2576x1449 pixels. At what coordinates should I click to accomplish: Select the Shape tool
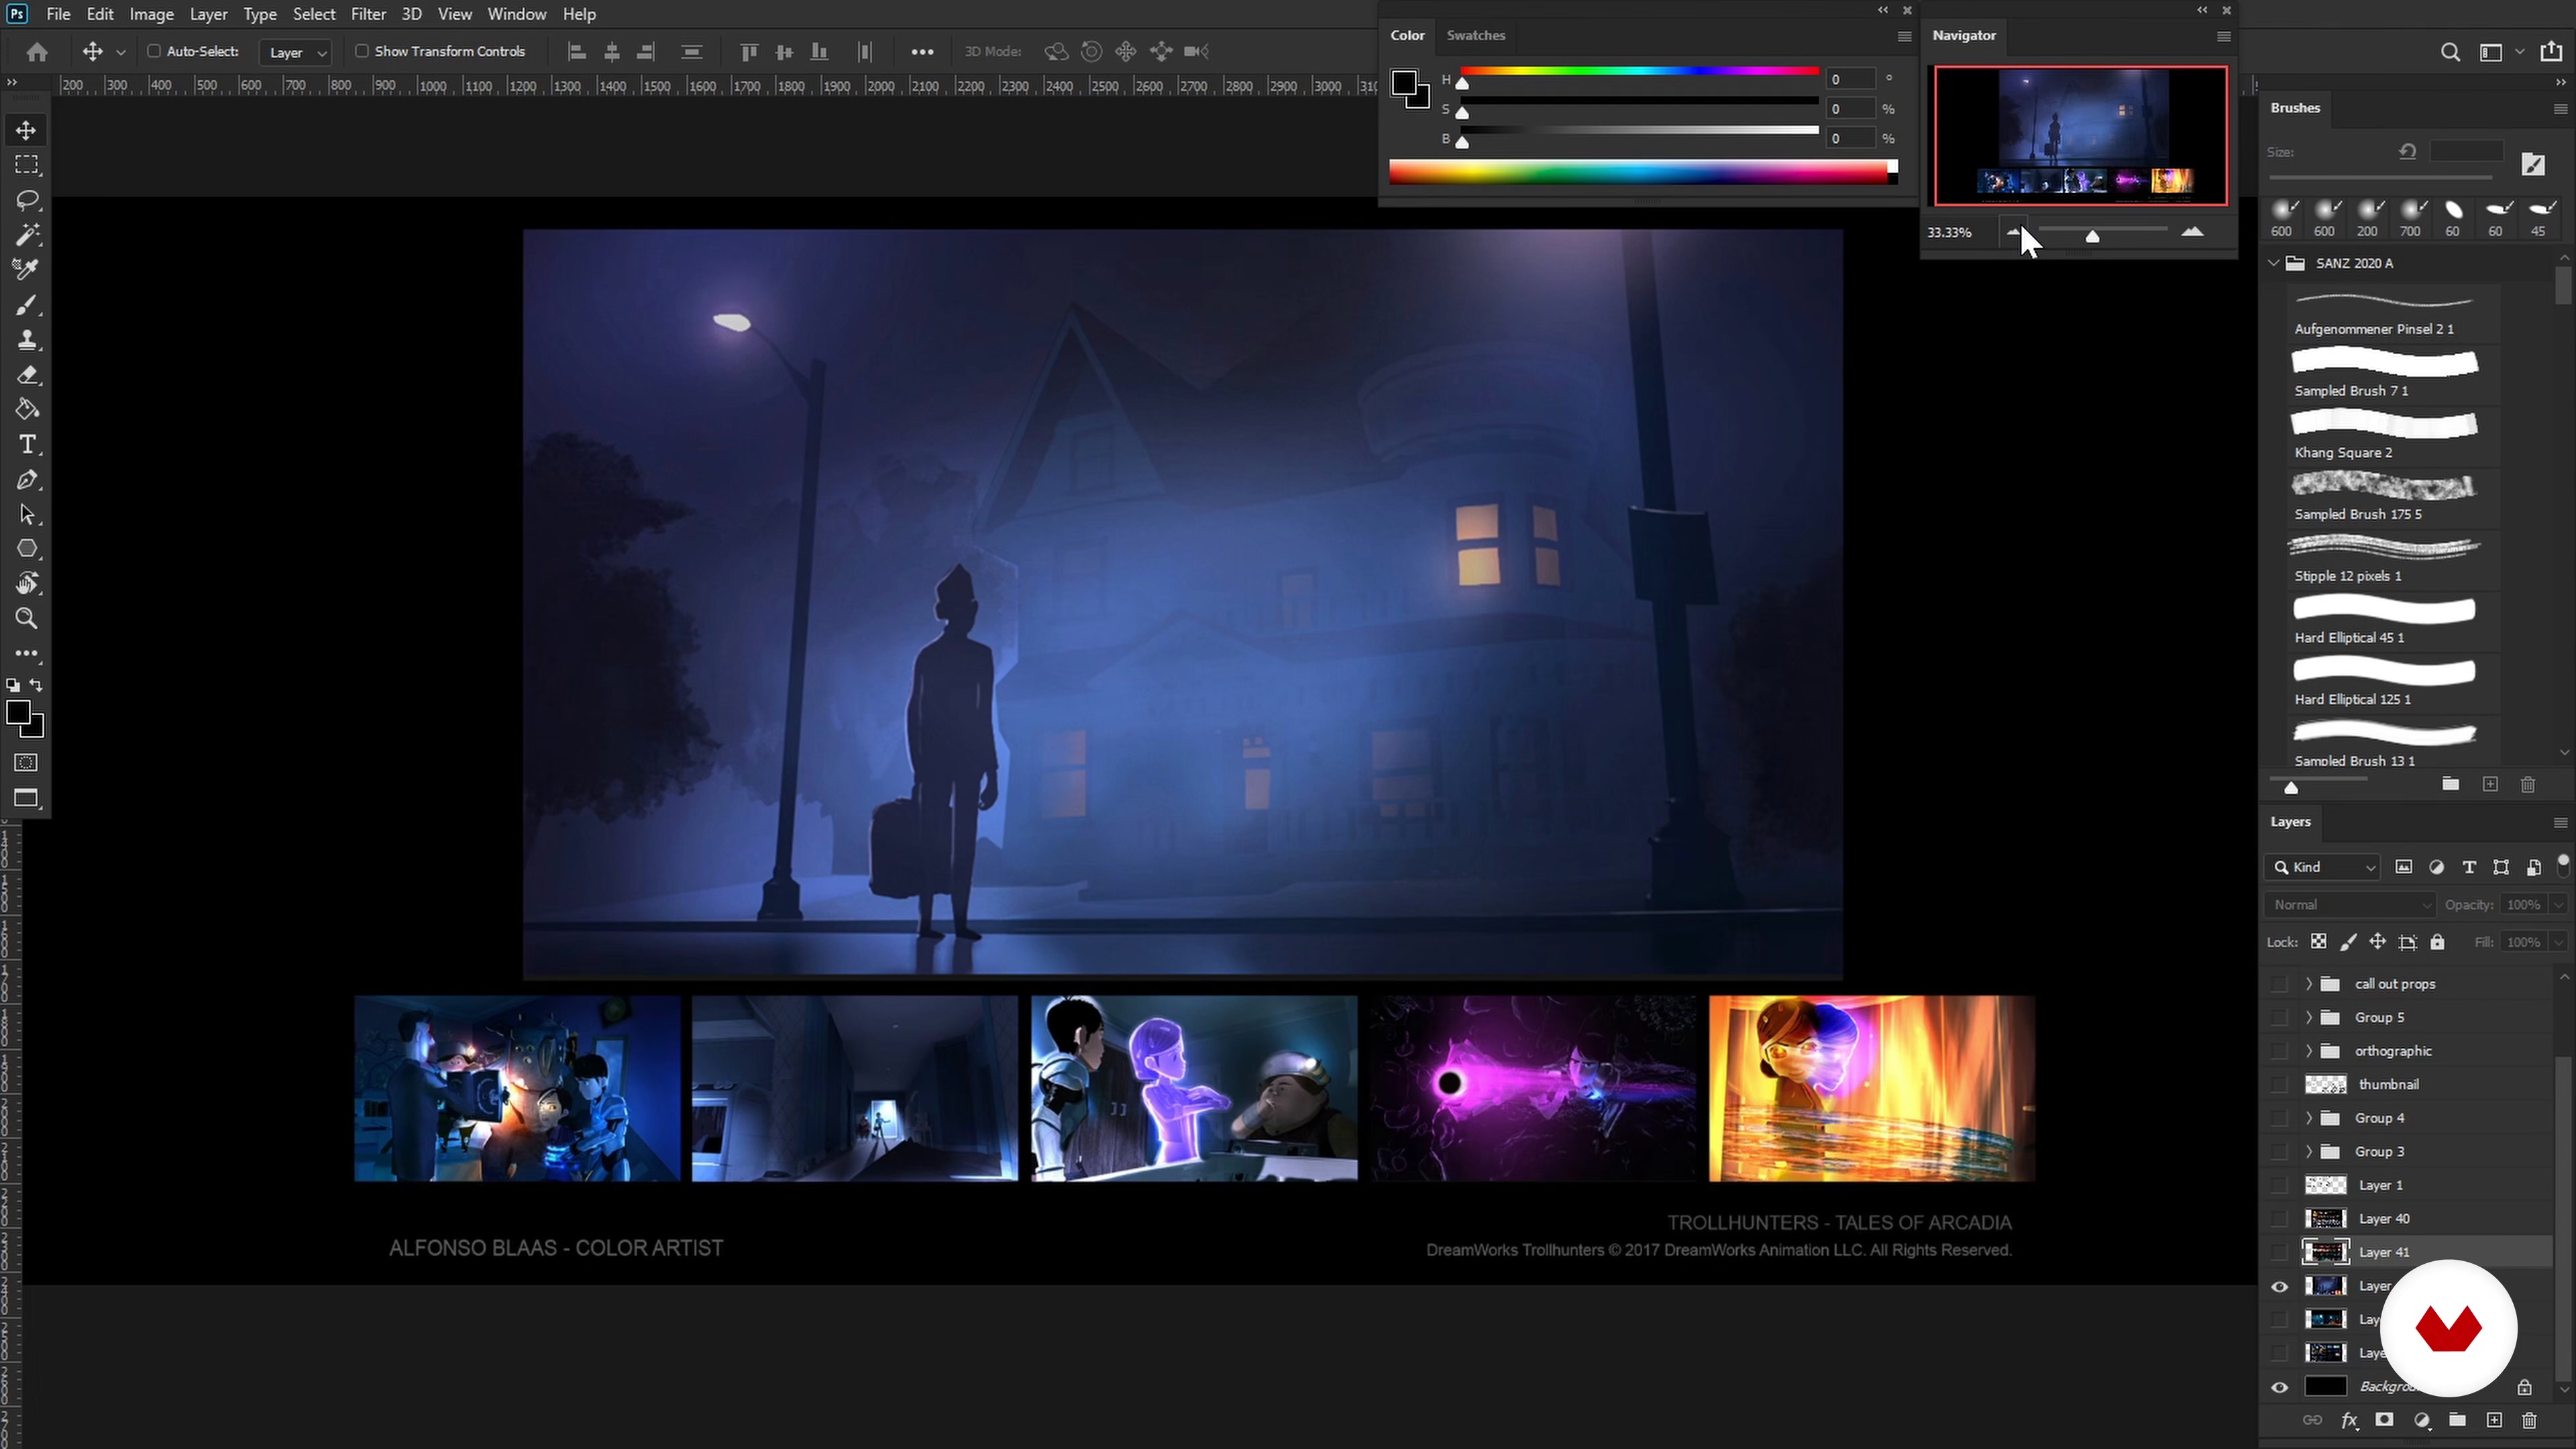(26, 549)
